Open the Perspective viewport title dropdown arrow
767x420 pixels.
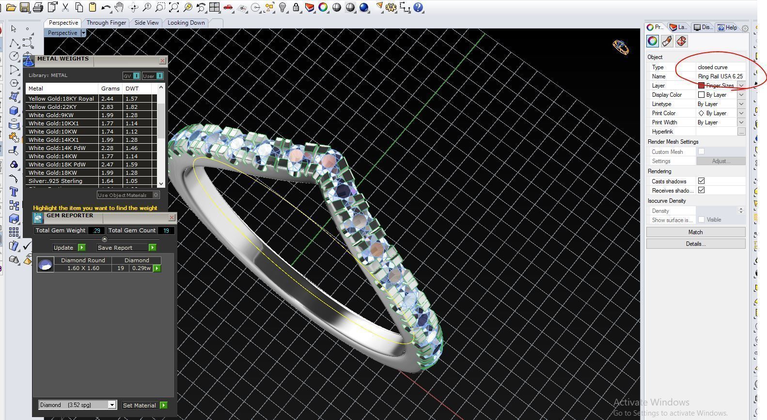(83, 33)
